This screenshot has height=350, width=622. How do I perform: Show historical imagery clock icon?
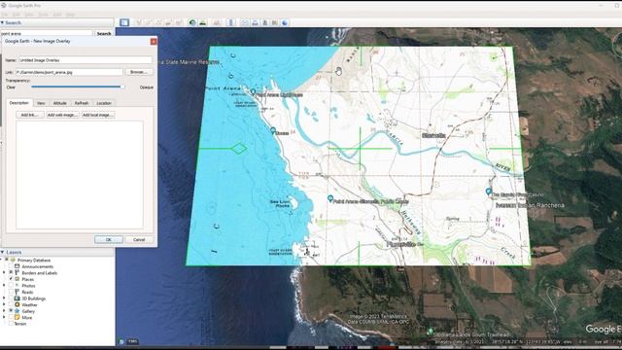click(192, 22)
